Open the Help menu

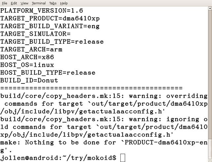point(64,3)
